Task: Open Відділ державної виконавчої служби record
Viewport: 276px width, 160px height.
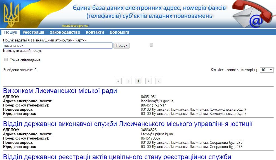Action: [128, 124]
